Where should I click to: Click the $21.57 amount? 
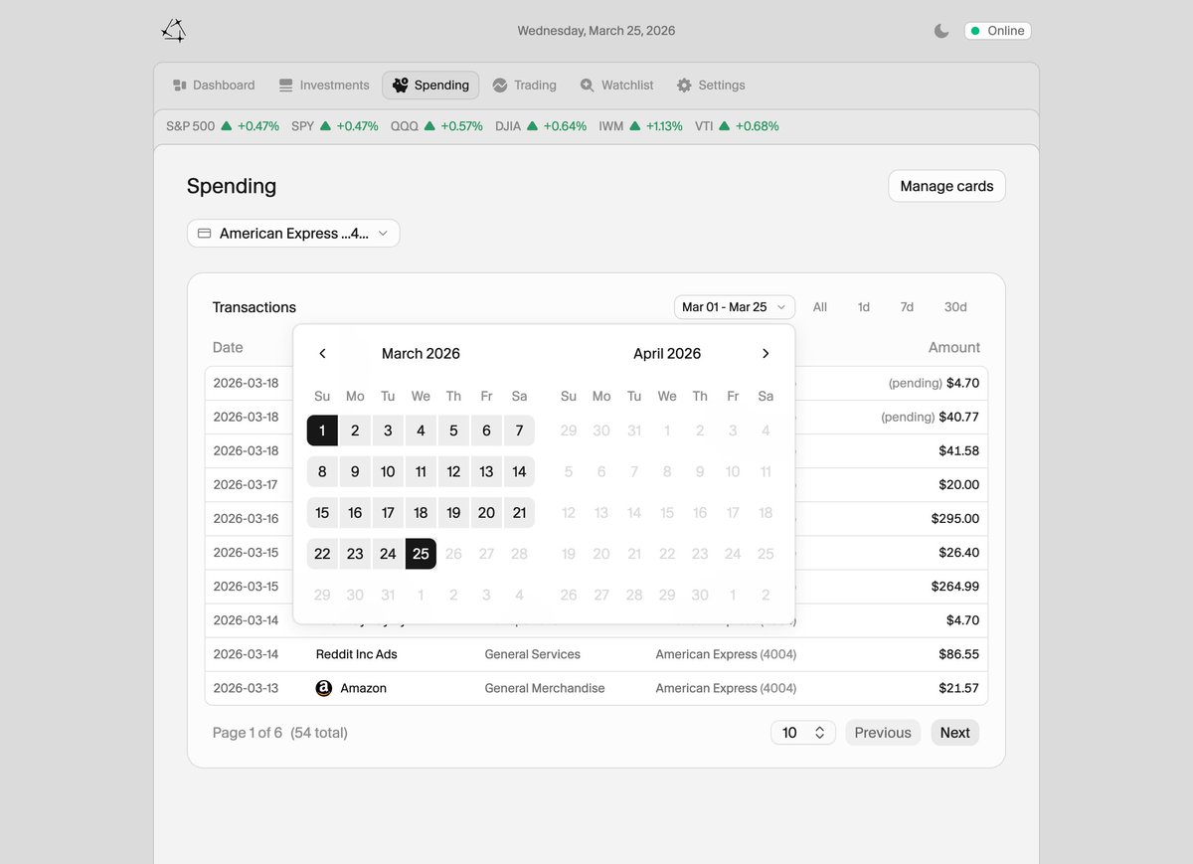(x=959, y=688)
